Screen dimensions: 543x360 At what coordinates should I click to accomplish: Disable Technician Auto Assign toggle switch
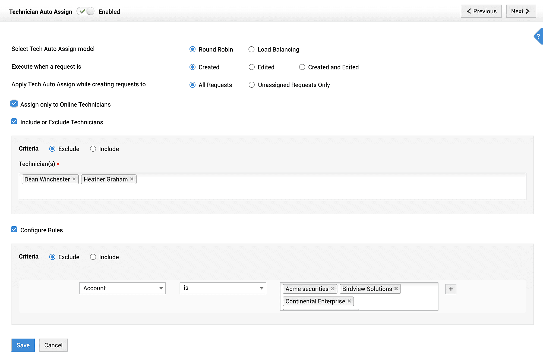(x=85, y=11)
